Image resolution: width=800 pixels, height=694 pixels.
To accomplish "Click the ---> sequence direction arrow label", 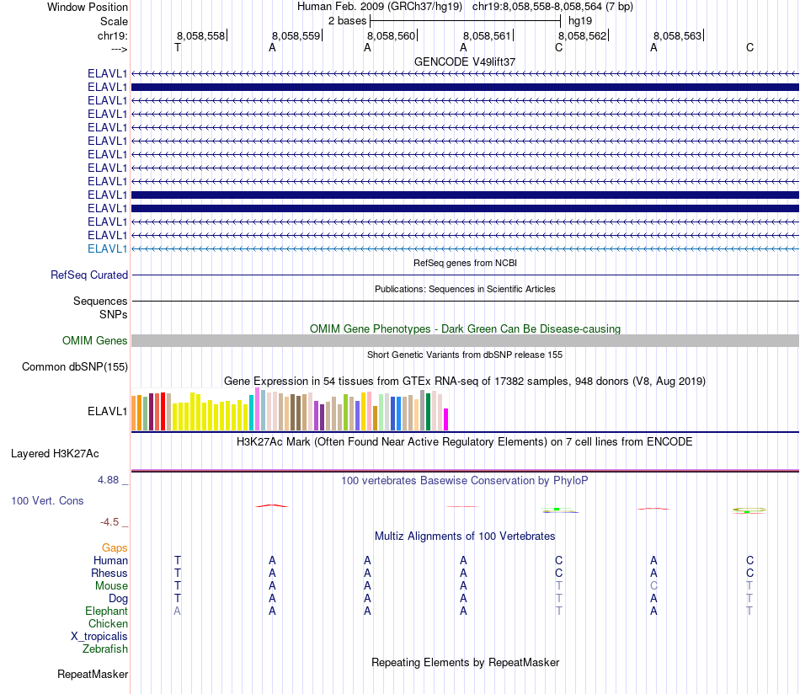I will click(119, 49).
